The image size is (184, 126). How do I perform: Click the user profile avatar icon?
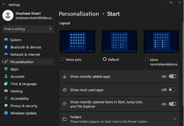(x=8, y=15)
